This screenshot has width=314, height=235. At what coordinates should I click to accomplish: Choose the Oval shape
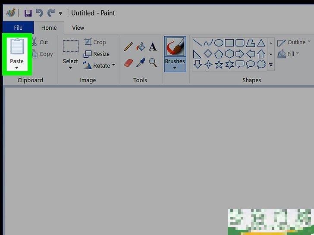coord(219,43)
